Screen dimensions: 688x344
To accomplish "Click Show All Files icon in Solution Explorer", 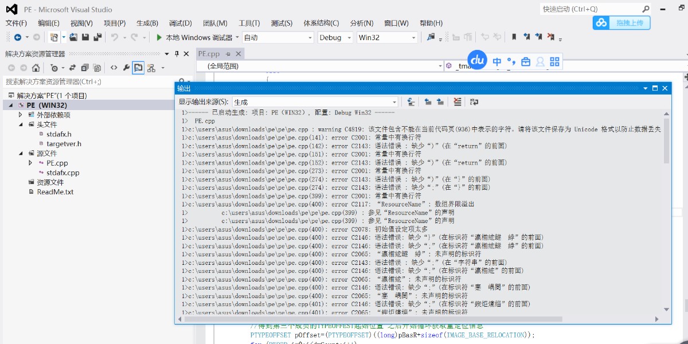I will (x=97, y=68).
